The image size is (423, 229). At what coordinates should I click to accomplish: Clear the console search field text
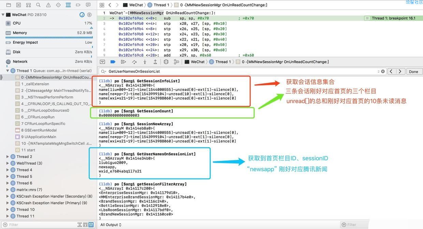point(383,71)
